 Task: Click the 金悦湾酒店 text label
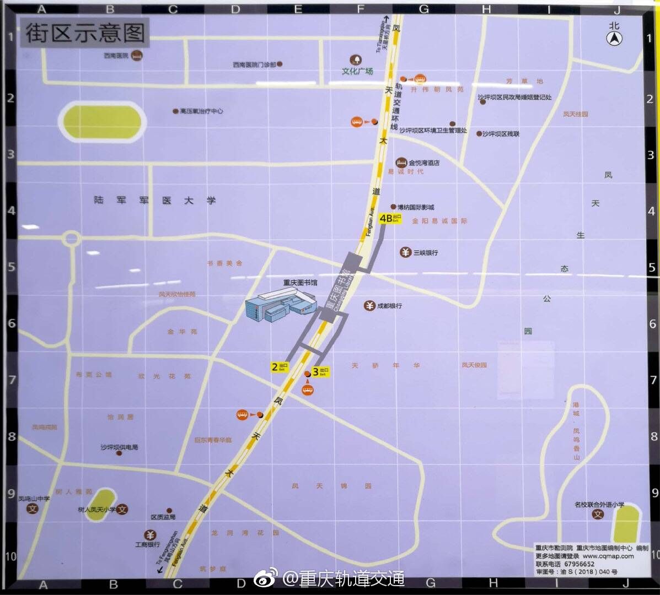[x=424, y=163]
